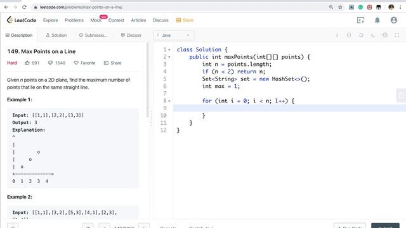Screen dimensions: 406x228
Task: Open the Java language dropdown
Action: [x=173, y=35]
